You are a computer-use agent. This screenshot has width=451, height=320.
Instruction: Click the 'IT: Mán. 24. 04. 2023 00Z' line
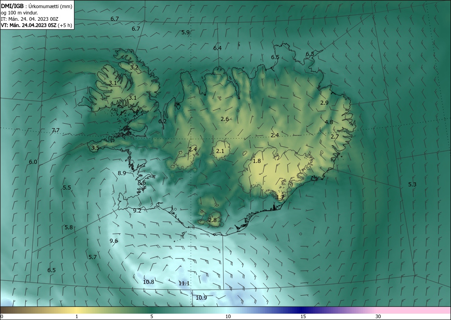[x=30, y=19]
